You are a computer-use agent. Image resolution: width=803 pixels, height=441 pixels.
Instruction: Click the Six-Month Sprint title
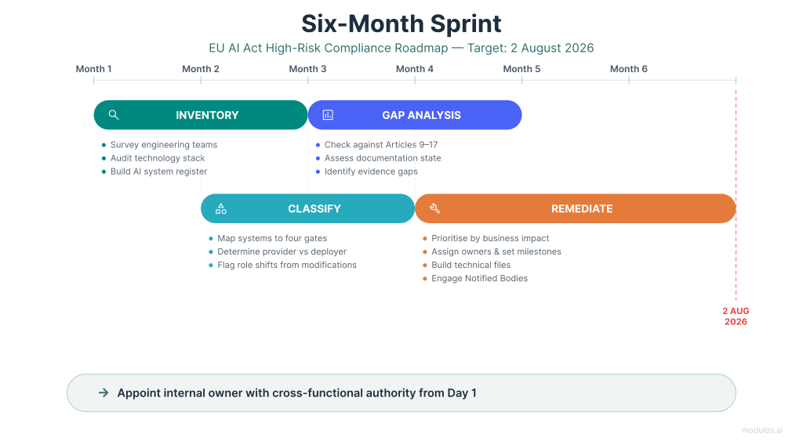(401, 23)
